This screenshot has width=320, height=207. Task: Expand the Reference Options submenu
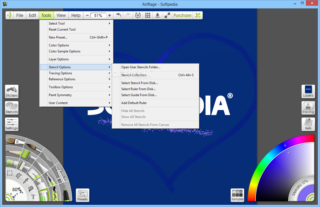click(76, 79)
